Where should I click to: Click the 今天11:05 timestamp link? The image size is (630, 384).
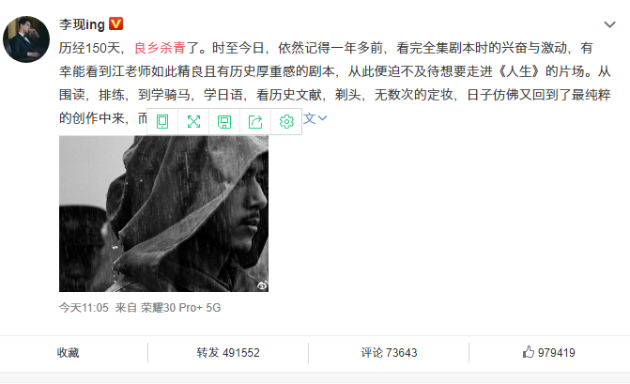(84, 308)
